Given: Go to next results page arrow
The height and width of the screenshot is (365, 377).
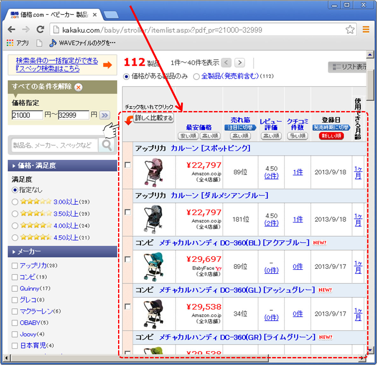Looking at the screenshot, I should (x=240, y=63).
